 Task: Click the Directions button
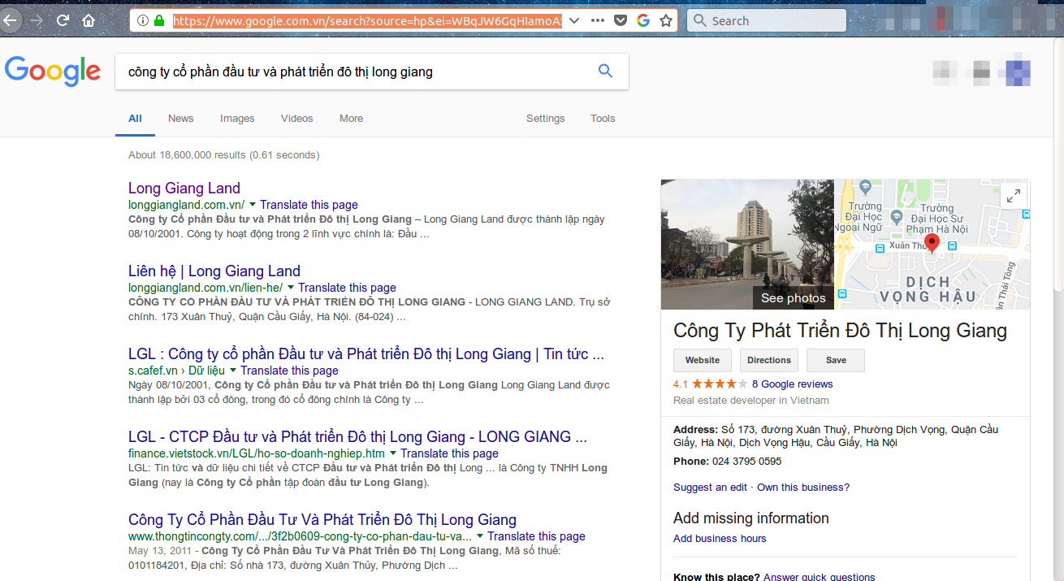pos(769,360)
